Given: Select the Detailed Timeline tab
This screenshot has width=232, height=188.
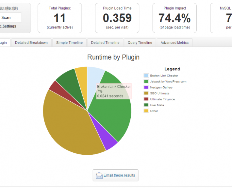Looking at the screenshot, I should (105, 43).
